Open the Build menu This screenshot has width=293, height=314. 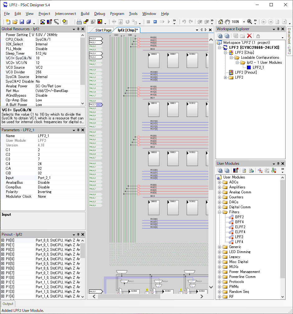tap(85, 14)
